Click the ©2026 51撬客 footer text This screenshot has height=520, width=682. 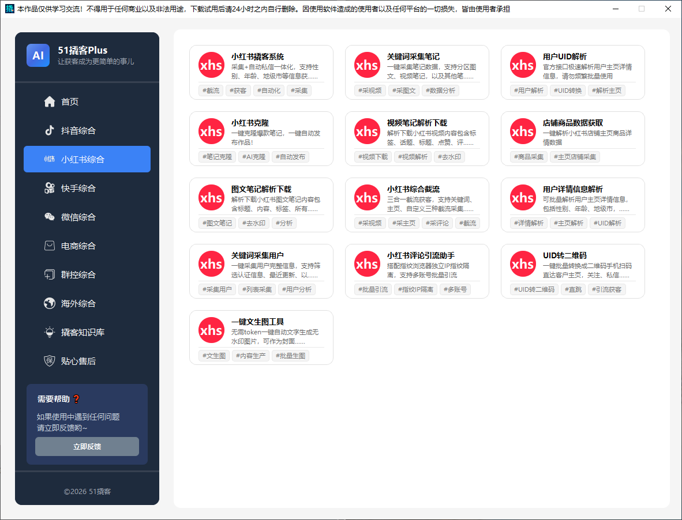87,491
